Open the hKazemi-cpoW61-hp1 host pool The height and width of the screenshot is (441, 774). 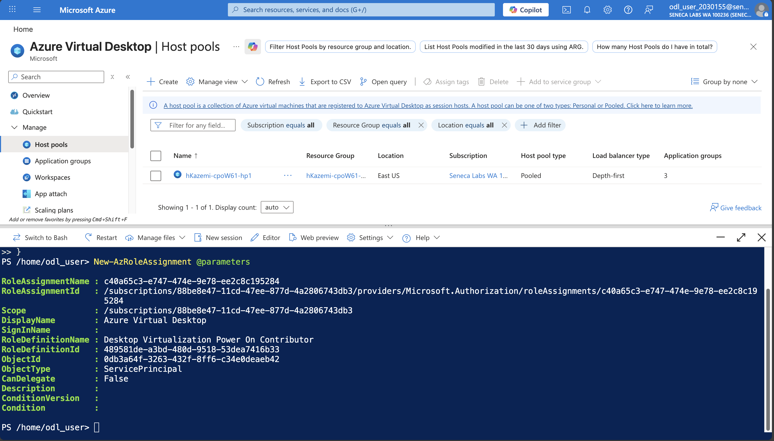(219, 176)
